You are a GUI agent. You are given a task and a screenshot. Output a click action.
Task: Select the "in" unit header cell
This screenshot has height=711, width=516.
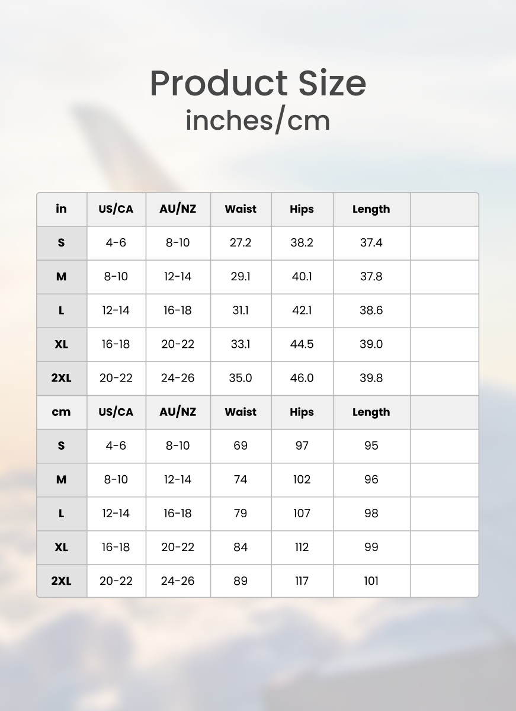(62, 209)
